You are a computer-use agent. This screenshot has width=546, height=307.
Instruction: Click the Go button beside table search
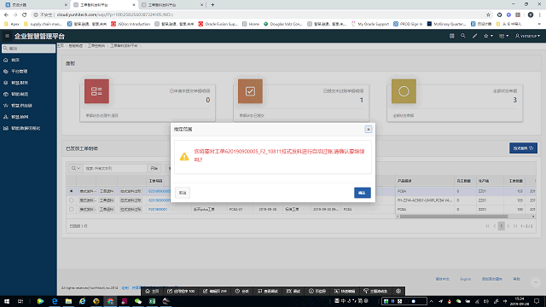[x=154, y=168]
